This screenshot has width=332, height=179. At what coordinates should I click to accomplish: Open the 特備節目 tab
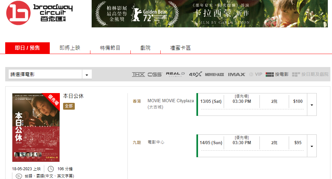(110, 48)
